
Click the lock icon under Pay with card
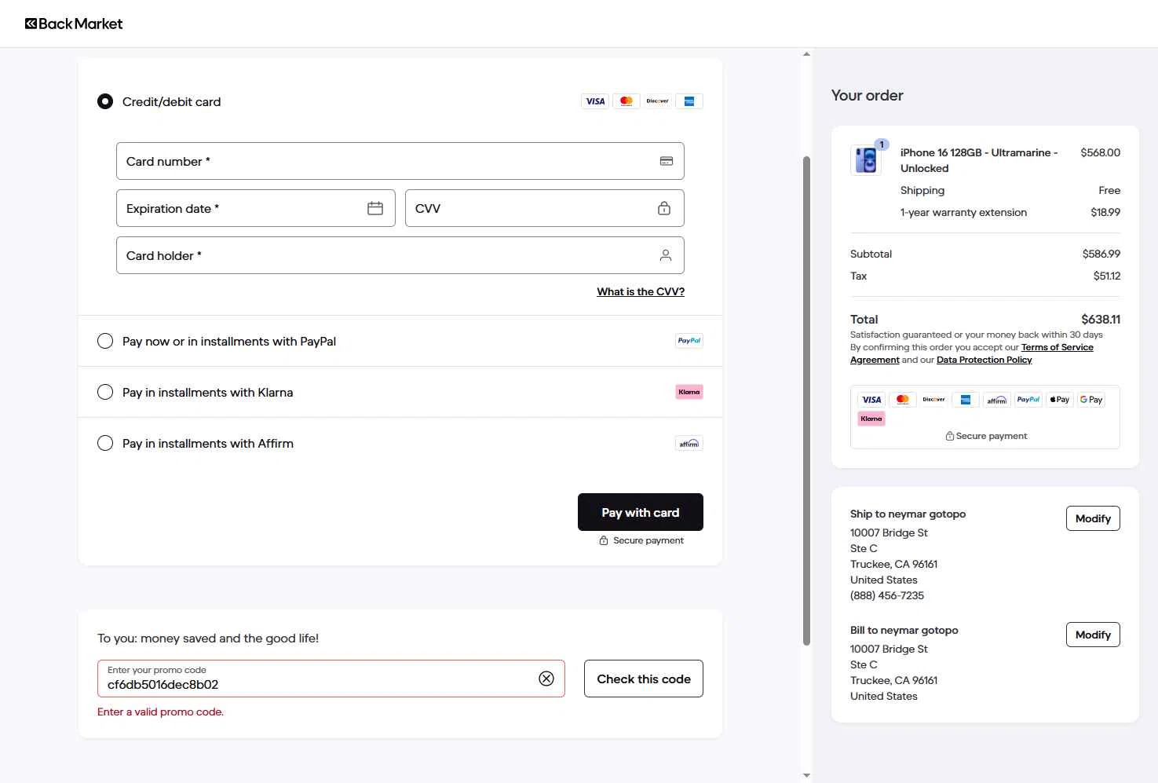coord(604,540)
